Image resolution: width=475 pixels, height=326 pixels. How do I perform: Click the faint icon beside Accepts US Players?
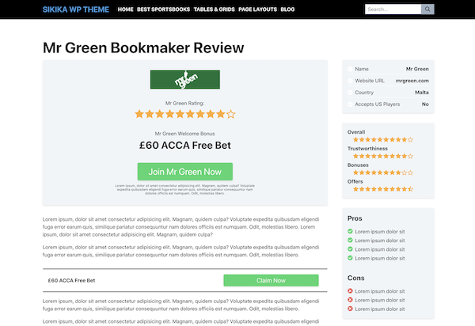[350, 104]
